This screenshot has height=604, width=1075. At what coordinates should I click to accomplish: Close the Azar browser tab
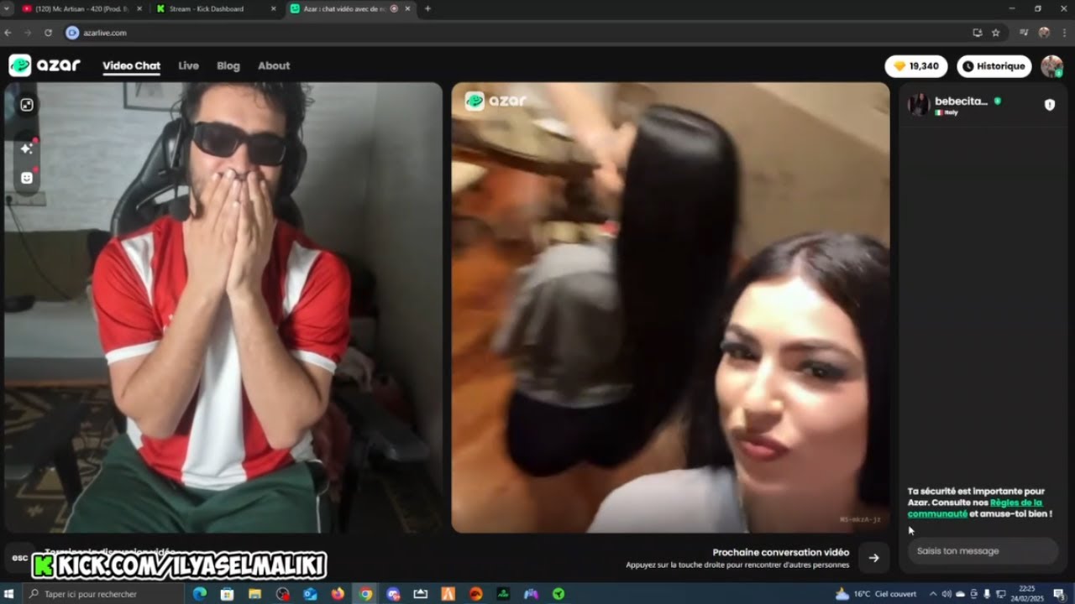pyautogui.click(x=408, y=8)
